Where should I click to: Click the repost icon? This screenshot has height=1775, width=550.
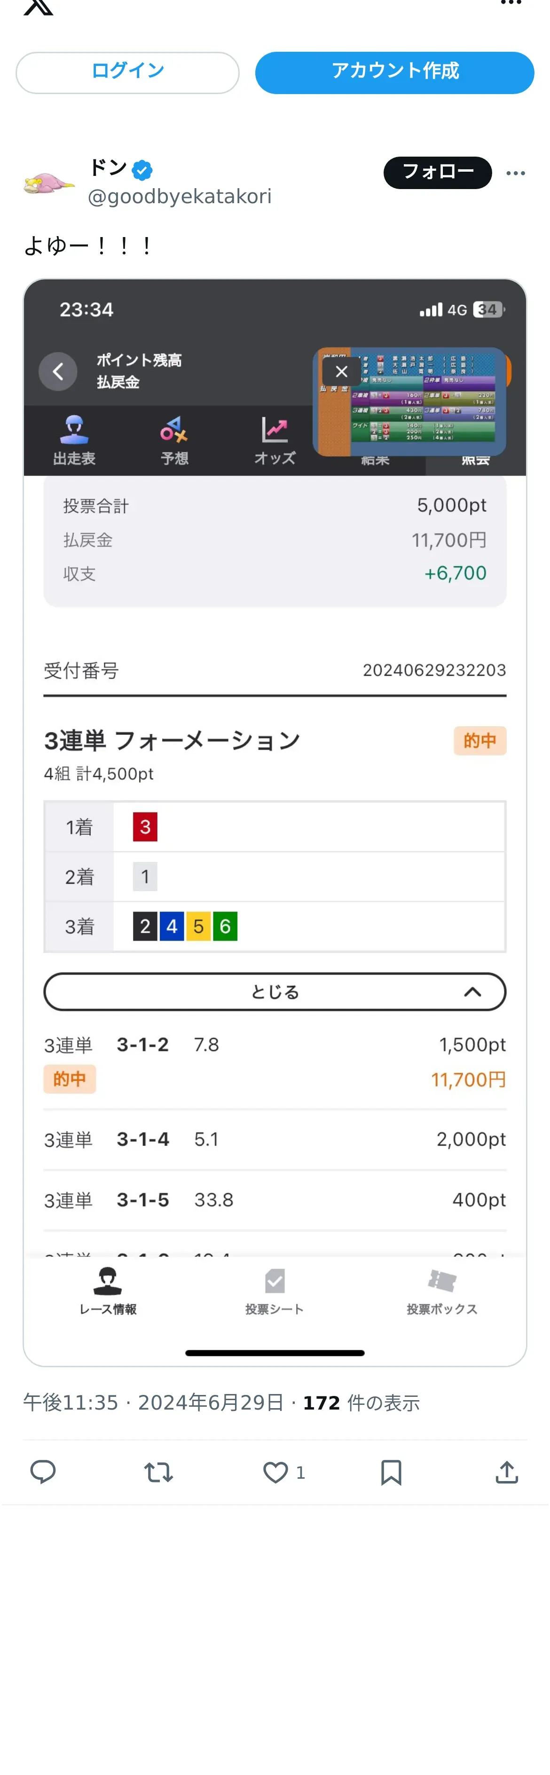[158, 1472]
